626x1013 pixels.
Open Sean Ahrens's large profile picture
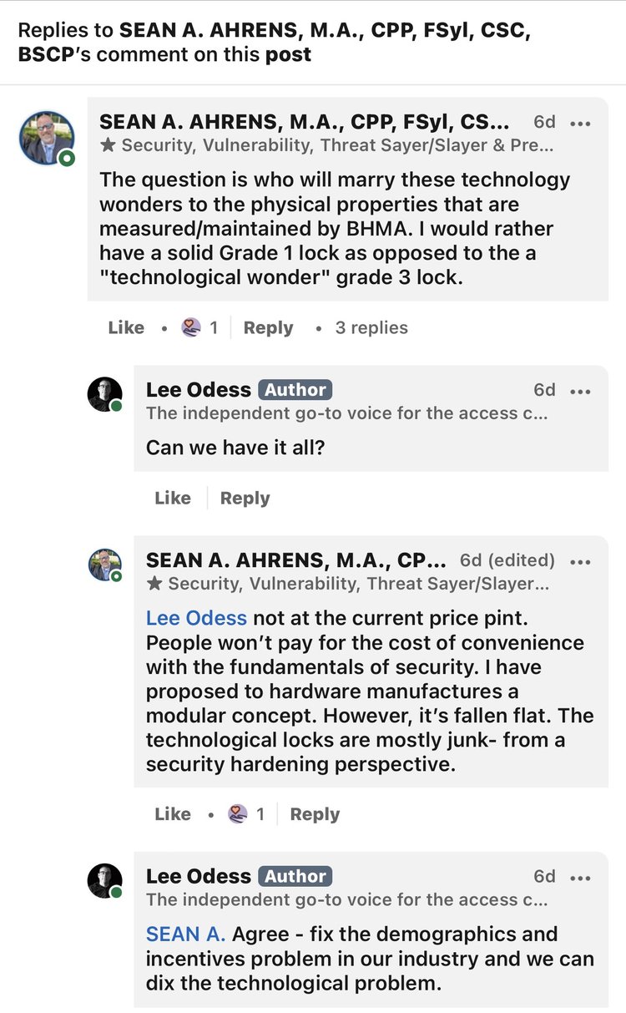pos(47,138)
